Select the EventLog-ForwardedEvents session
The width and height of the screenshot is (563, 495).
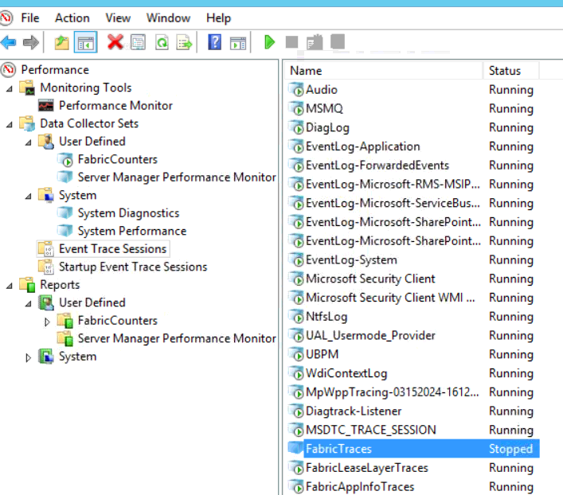pos(377,165)
